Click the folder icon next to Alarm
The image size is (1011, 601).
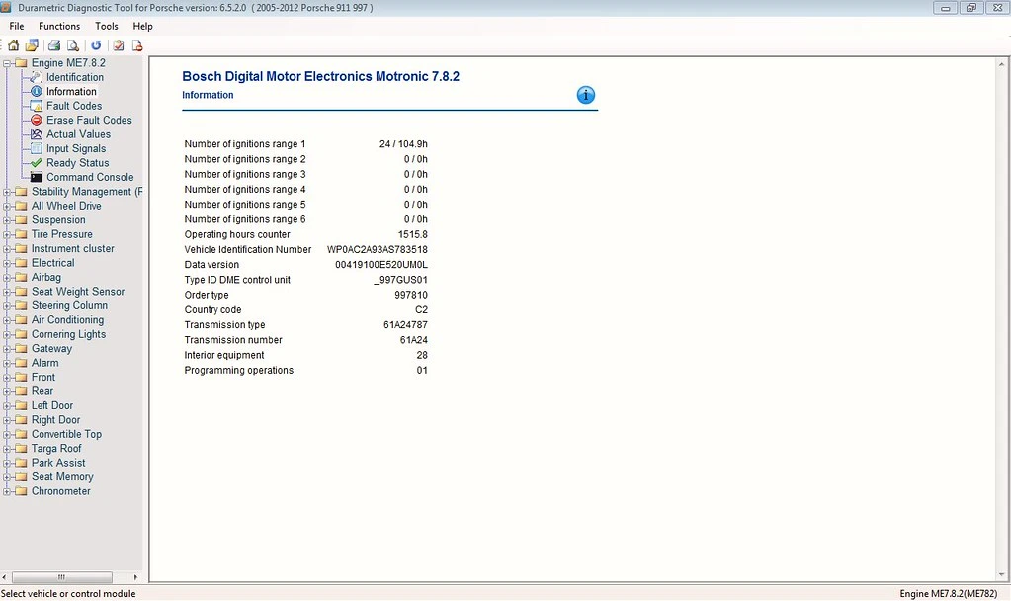tap(22, 363)
